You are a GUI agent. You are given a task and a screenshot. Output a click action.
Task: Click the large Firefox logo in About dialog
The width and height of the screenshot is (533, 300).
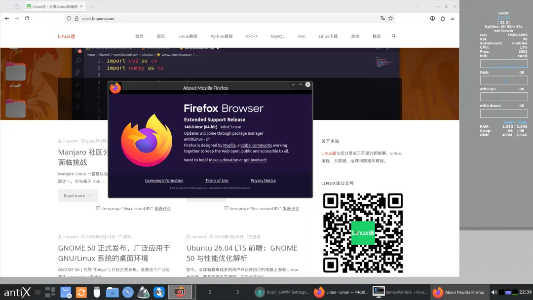147,140
